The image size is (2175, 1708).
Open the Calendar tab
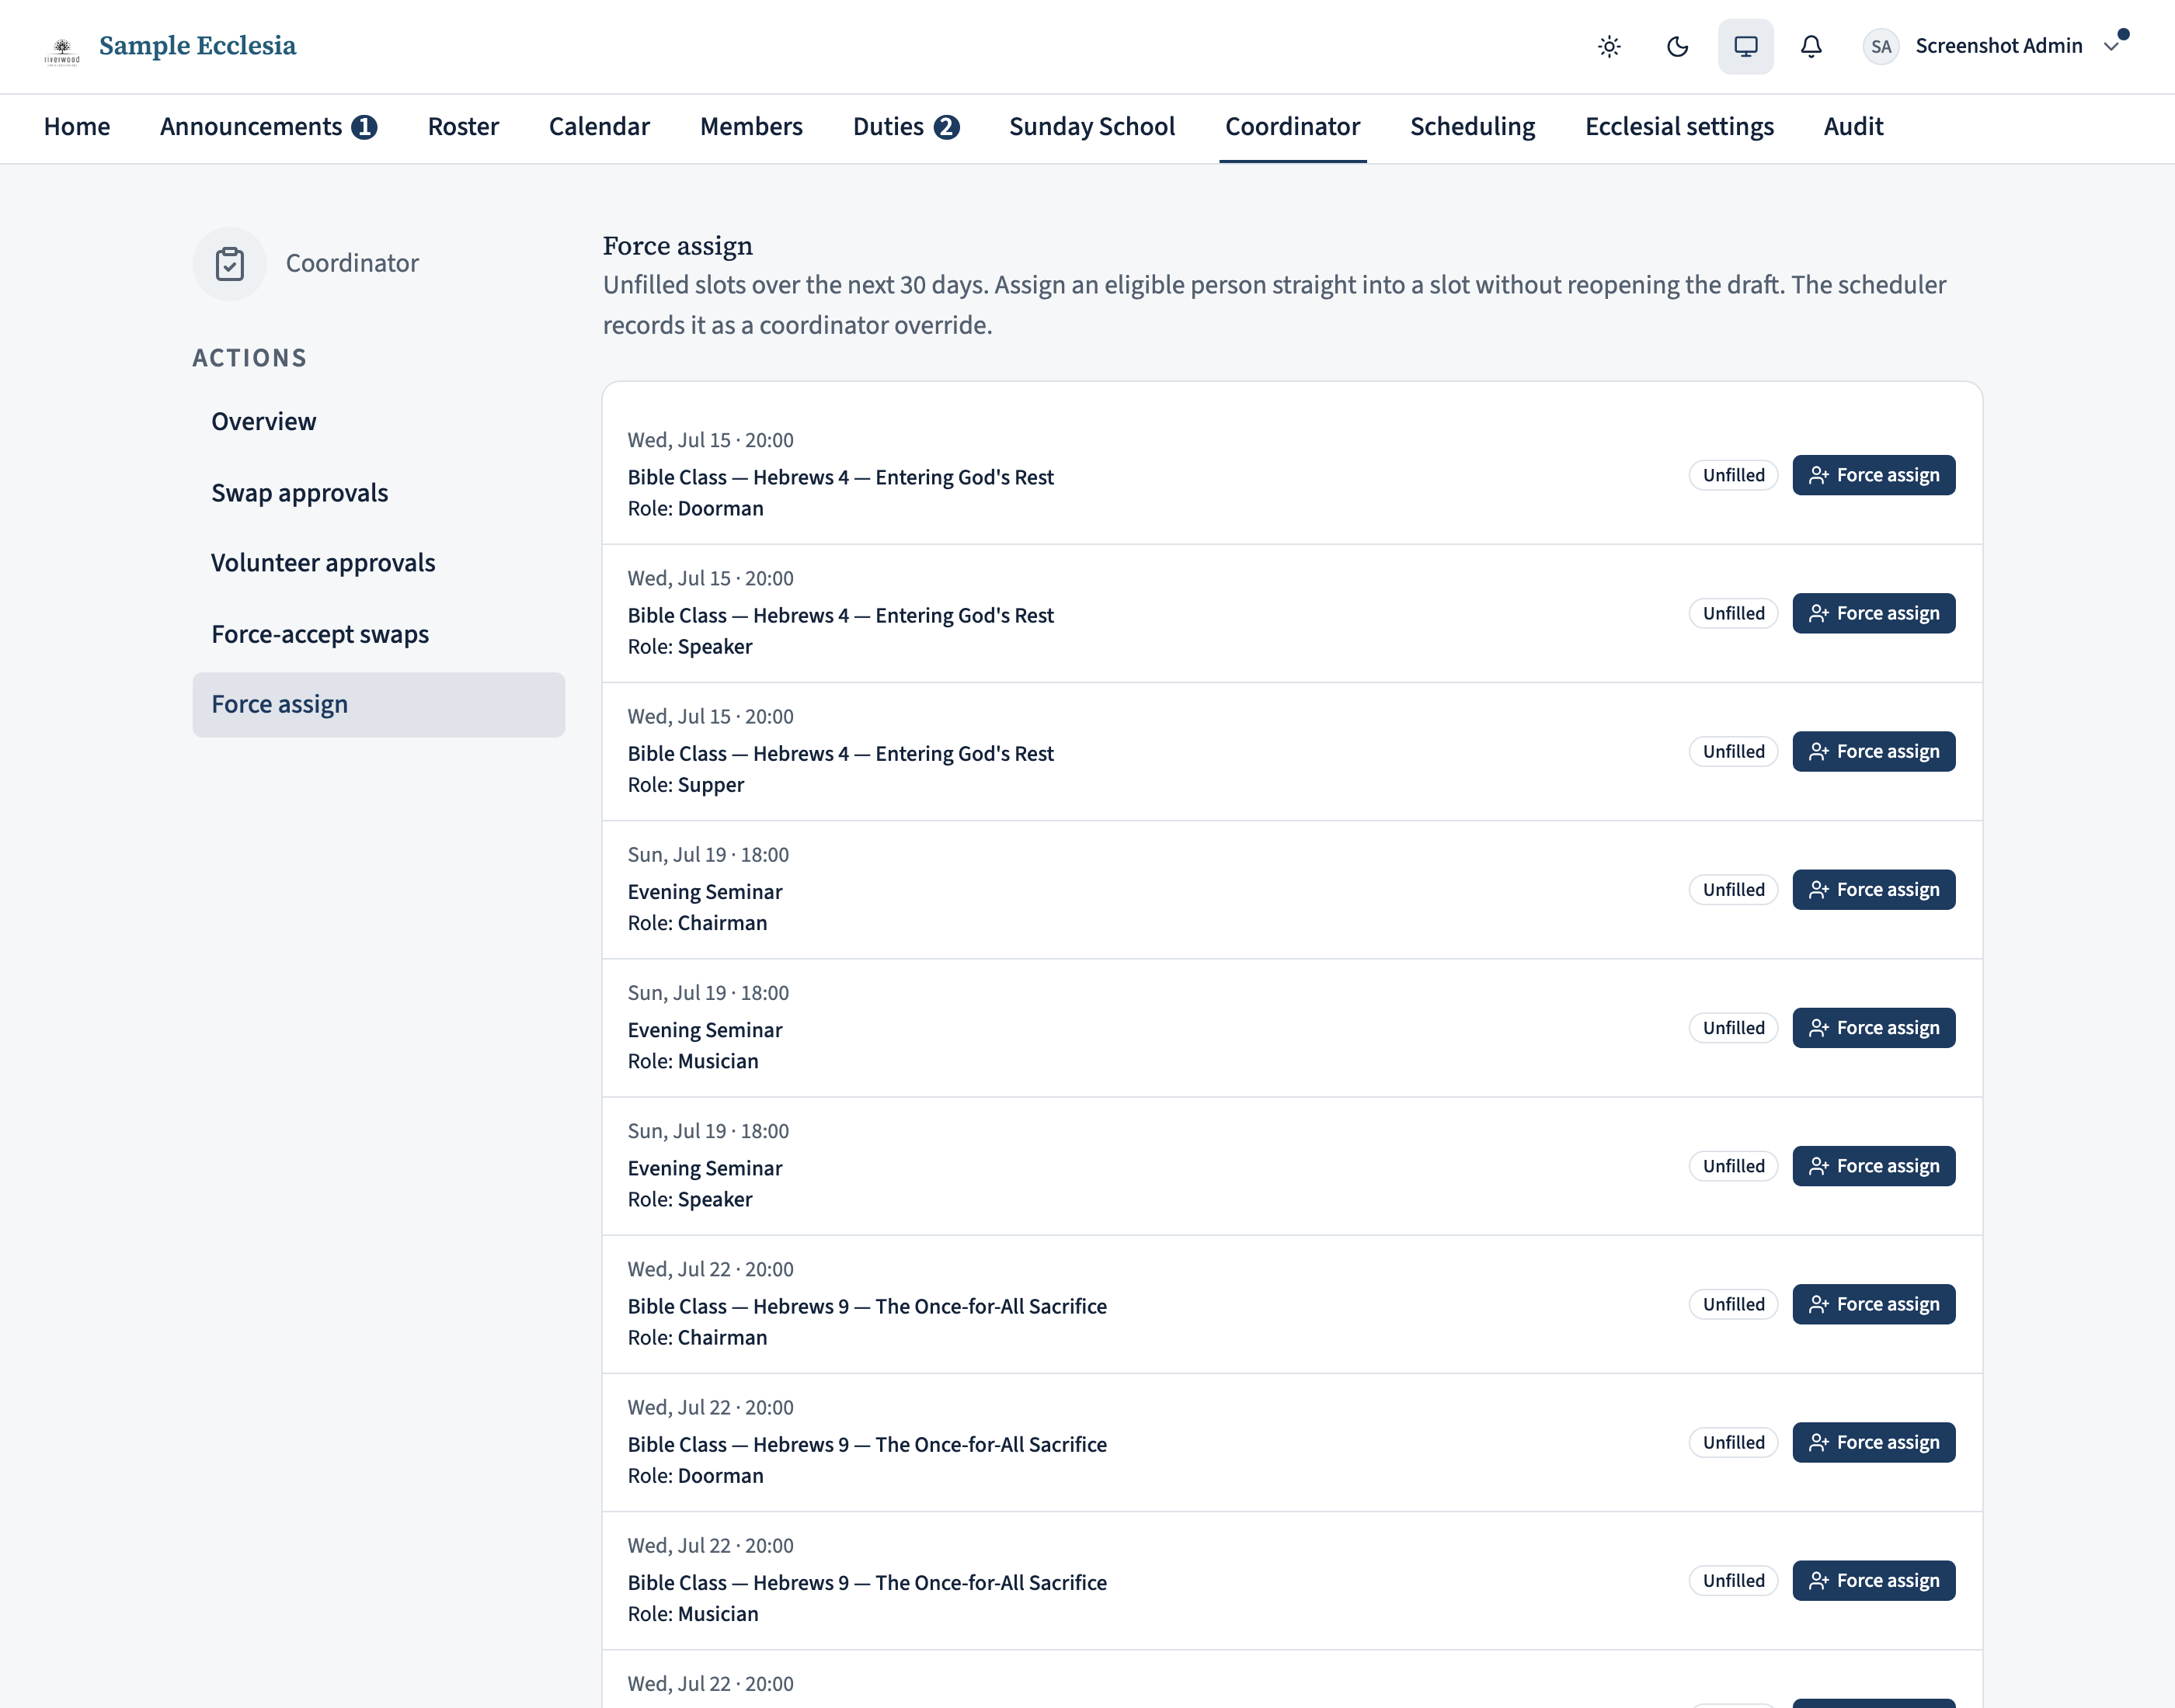[x=599, y=127]
